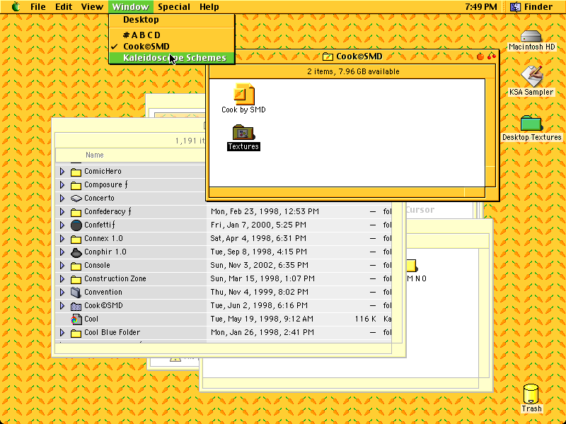566x424 pixels.
Task: Select the Construction Zone folder icon
Action: point(76,279)
